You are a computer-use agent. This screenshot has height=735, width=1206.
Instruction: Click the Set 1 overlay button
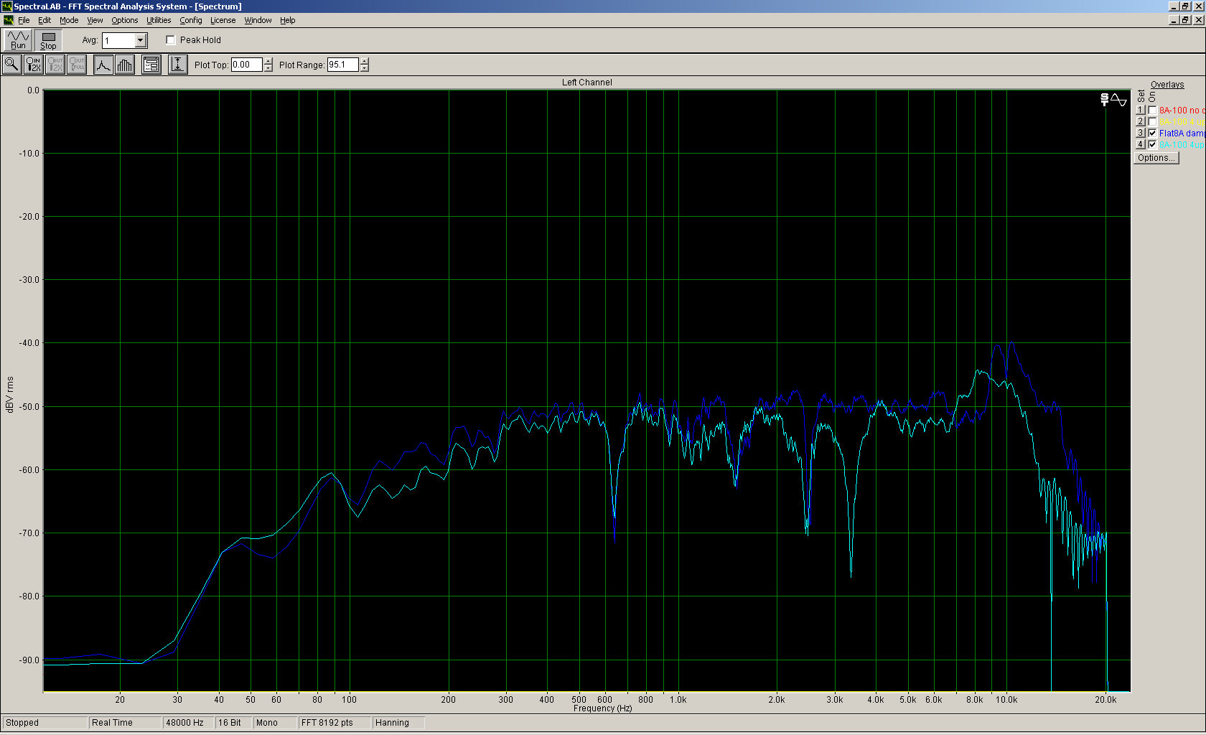[1140, 111]
